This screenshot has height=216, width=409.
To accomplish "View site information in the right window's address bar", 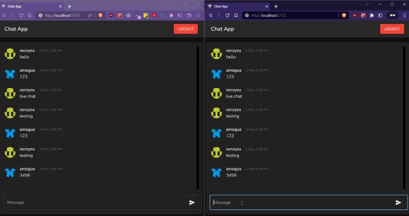I will pyautogui.click(x=247, y=15).
